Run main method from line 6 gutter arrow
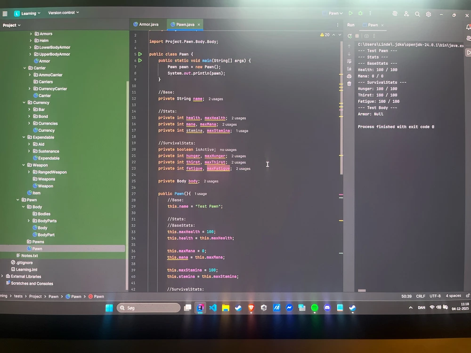471x353 pixels. tap(140, 61)
